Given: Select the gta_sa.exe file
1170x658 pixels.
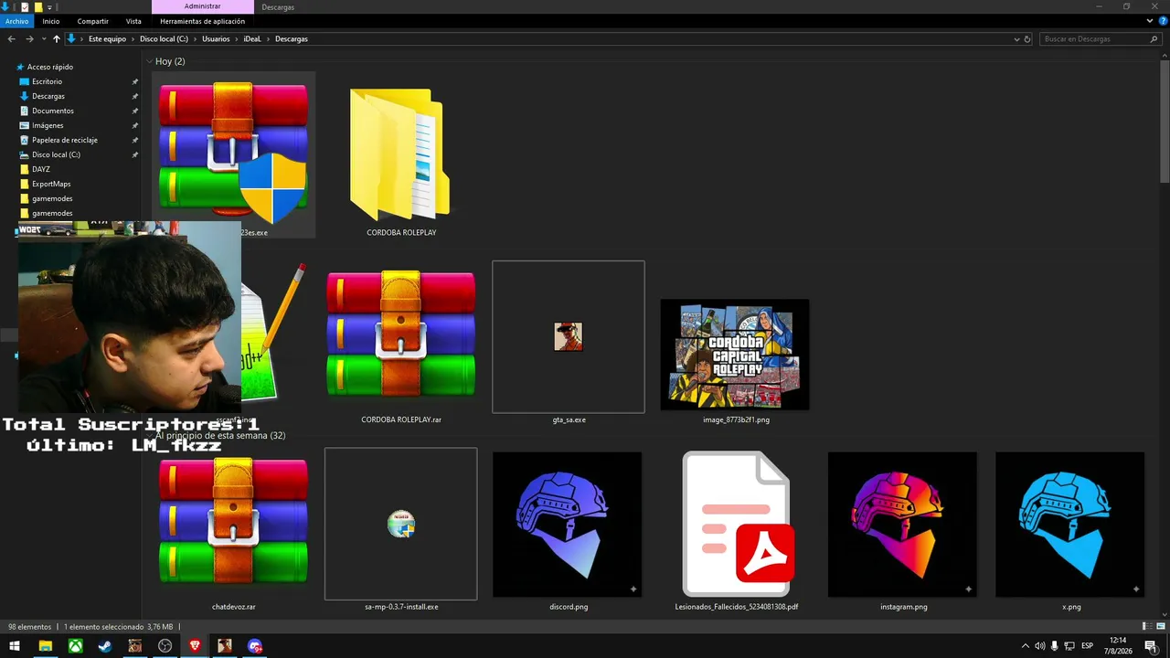Looking at the screenshot, I should 569,345.
